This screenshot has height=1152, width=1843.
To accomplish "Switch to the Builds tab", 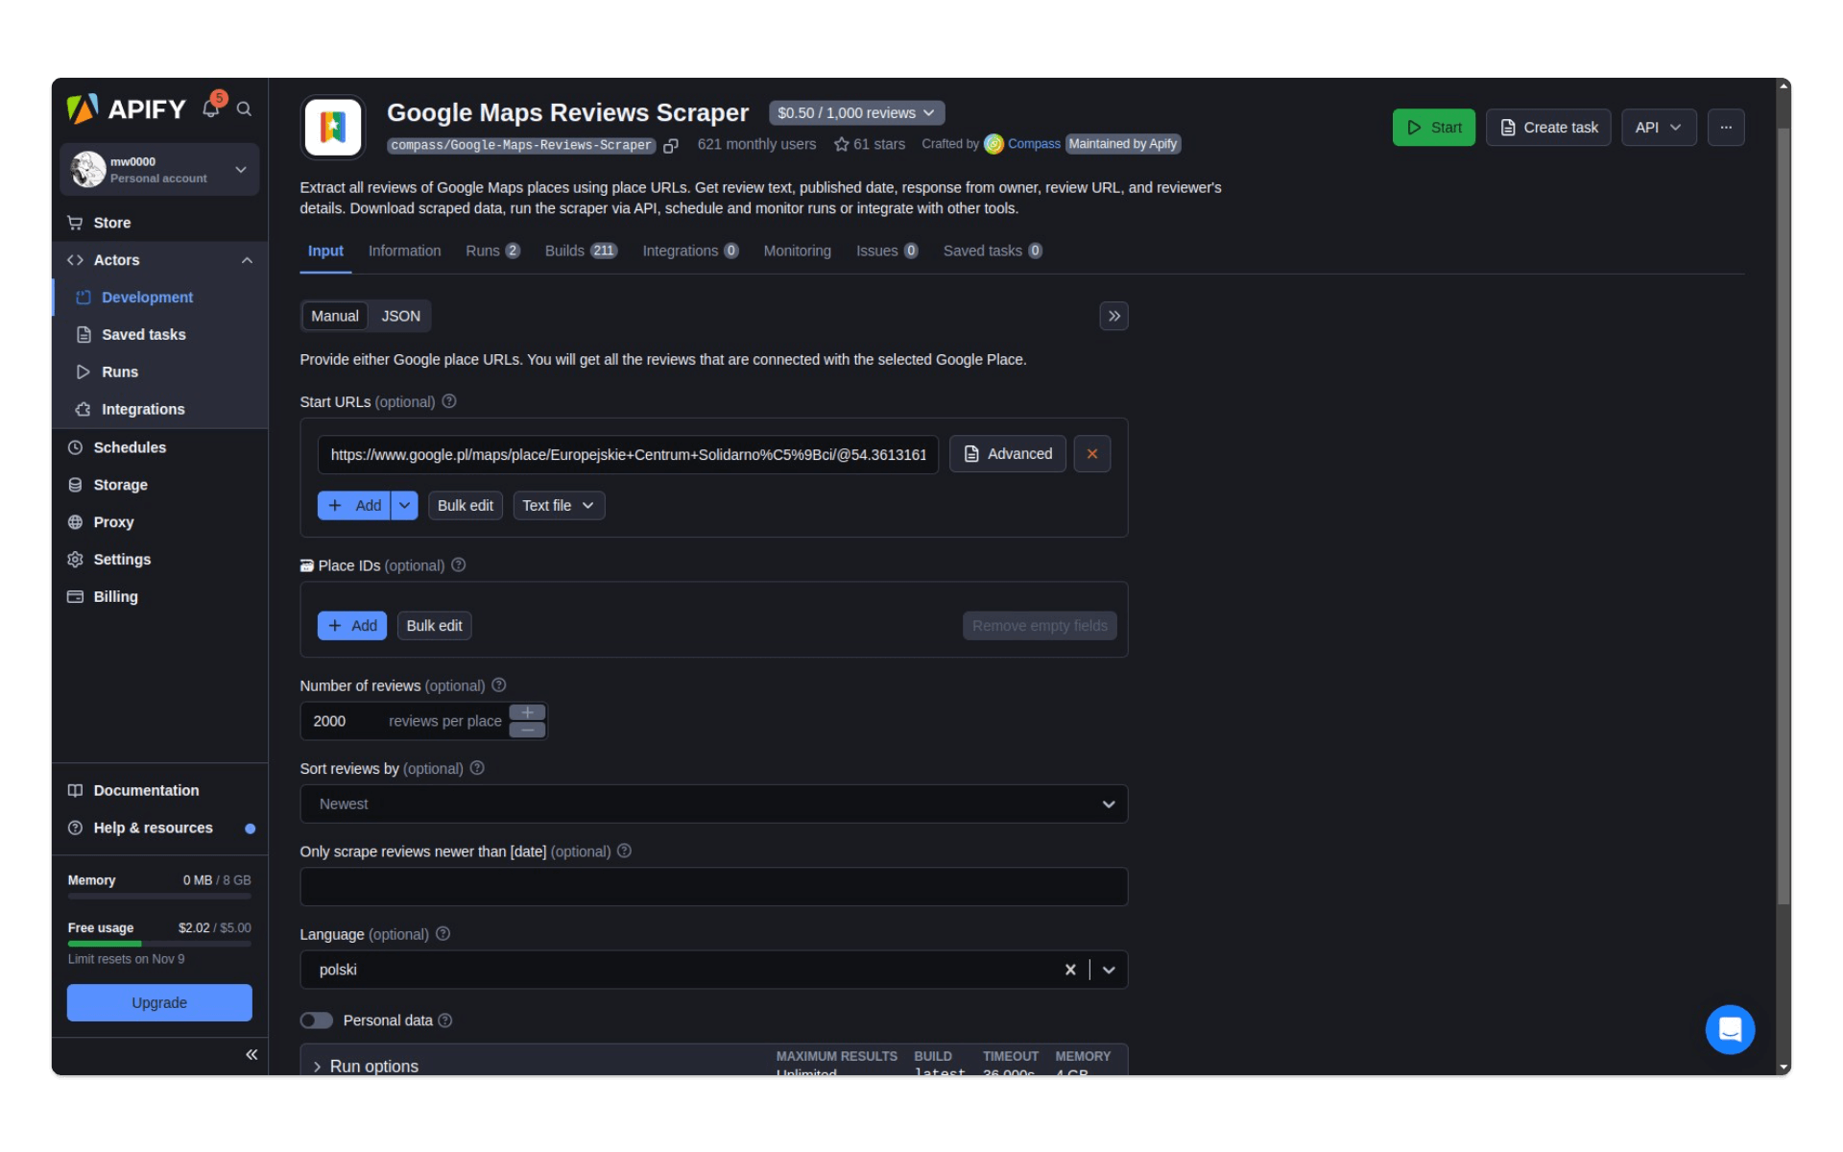I will [x=581, y=251].
